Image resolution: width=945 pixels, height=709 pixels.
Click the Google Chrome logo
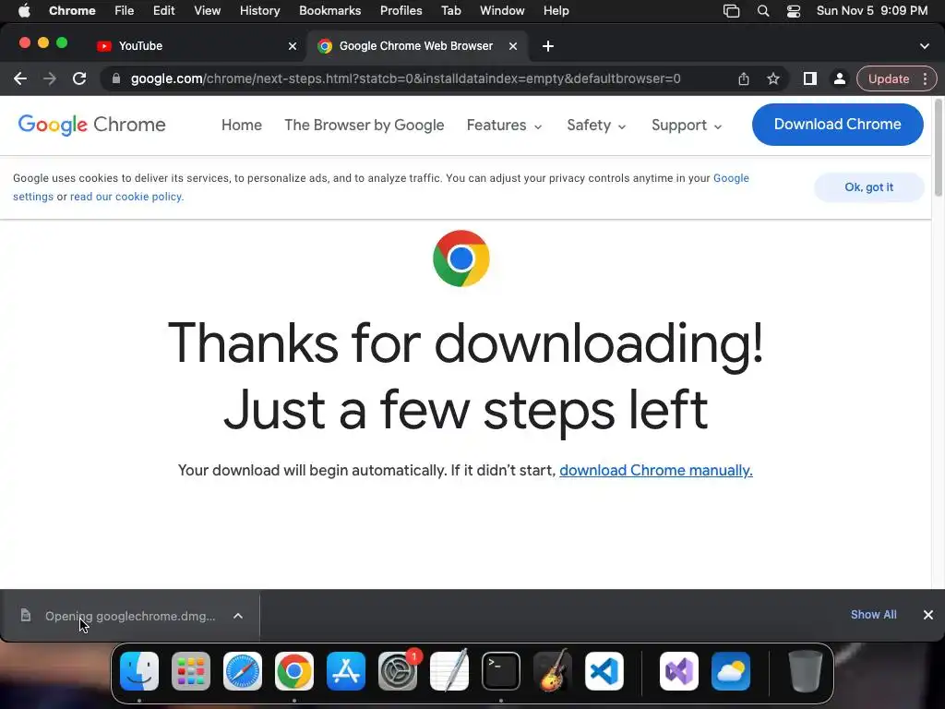coord(92,125)
